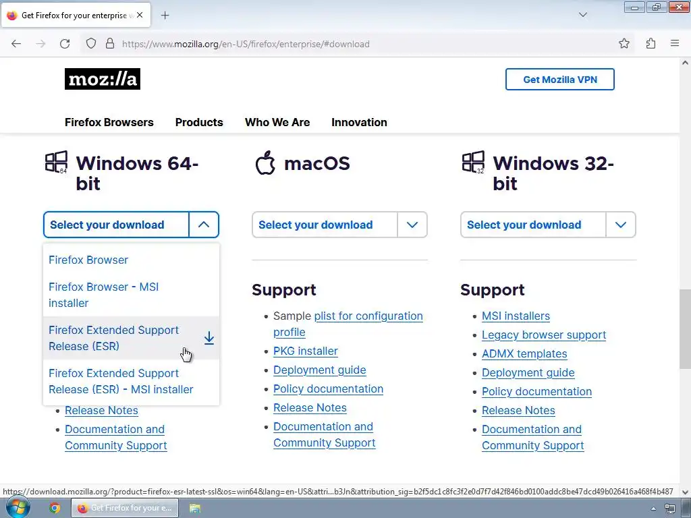Screen dimensions: 691x518
Task: Click the vertical scrollbar thumb
Action: tap(685, 328)
